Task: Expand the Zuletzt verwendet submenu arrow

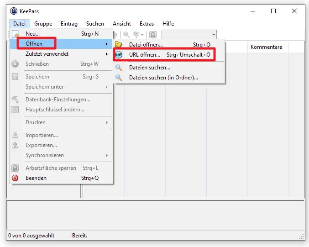Action: point(107,54)
